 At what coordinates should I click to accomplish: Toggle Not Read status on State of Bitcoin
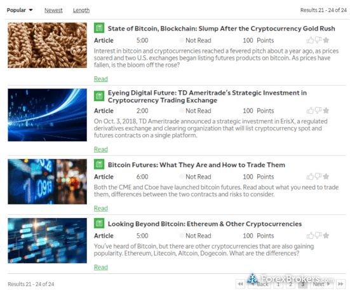(x=182, y=40)
